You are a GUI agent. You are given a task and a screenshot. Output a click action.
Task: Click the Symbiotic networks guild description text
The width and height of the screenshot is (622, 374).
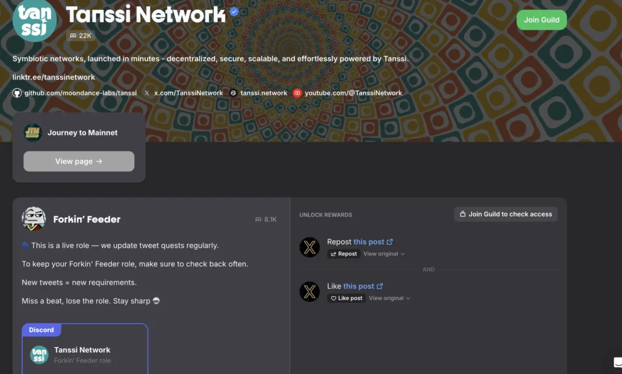tap(210, 59)
